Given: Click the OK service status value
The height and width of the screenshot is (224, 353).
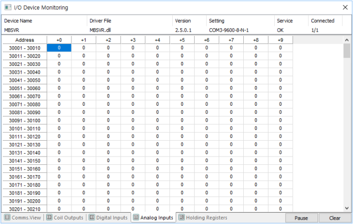Looking at the screenshot, I should pos(280,30).
